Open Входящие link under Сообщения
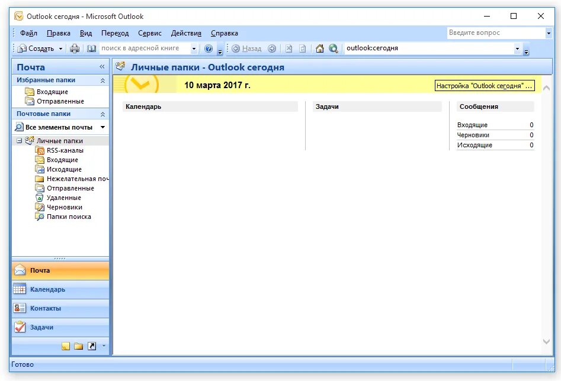Viewport: 561px width, 381px height. (472, 125)
